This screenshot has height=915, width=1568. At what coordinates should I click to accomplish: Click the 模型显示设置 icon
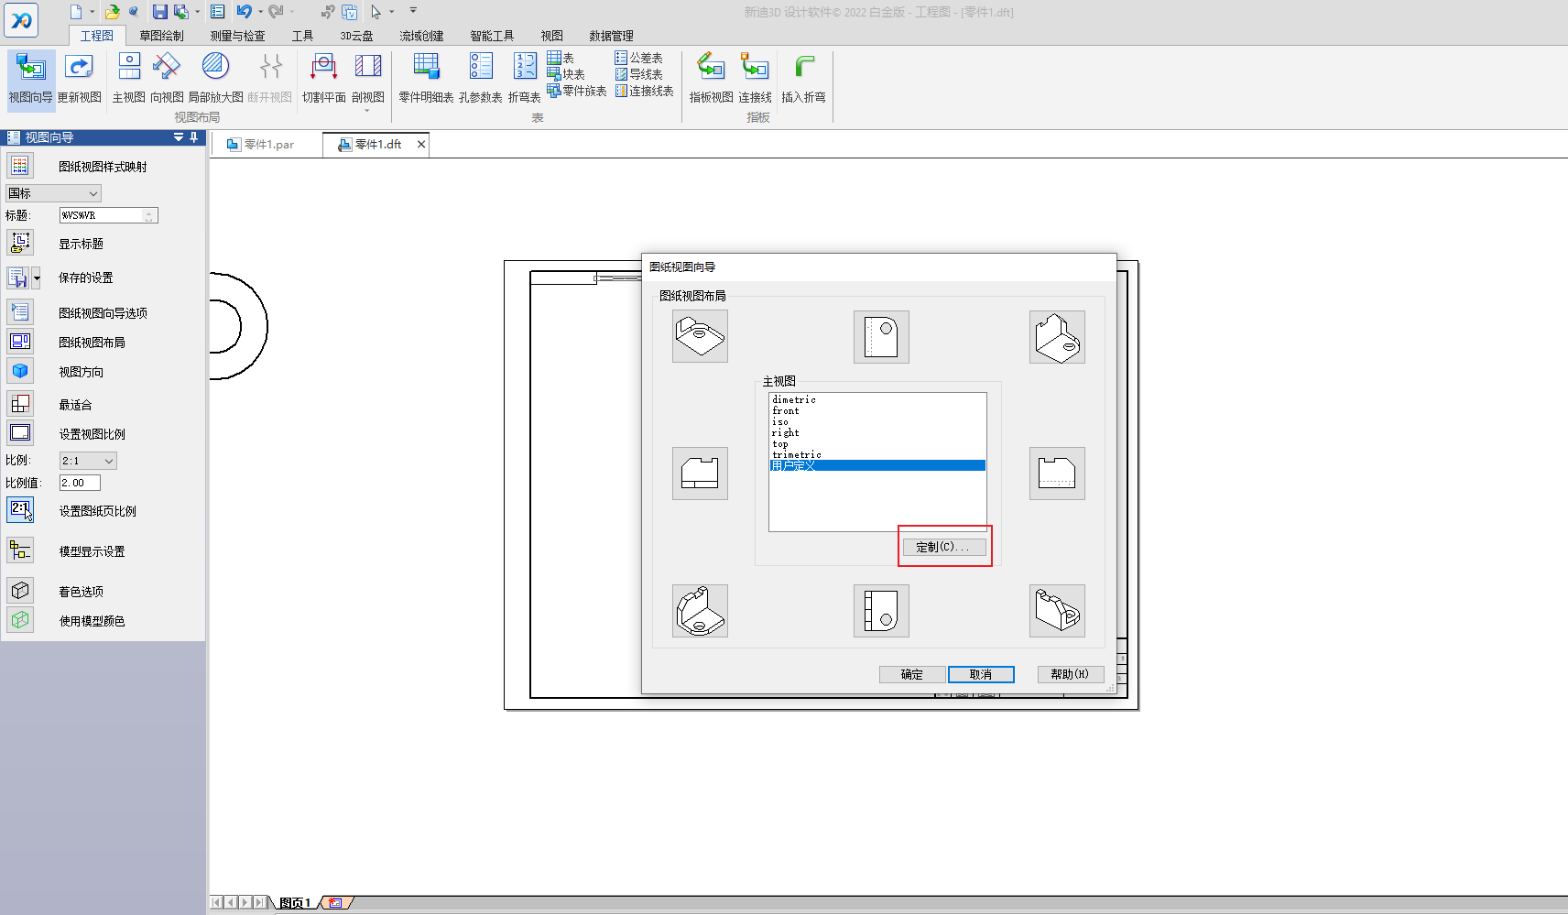tap(20, 550)
